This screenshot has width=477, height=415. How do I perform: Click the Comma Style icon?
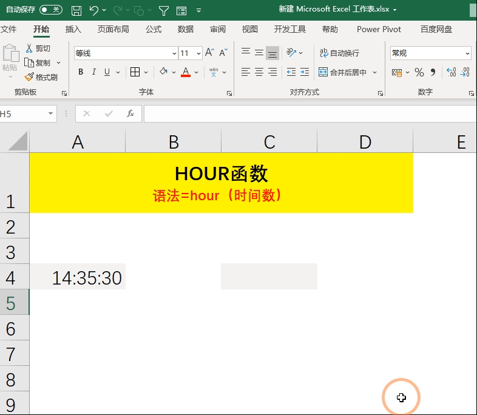(x=433, y=72)
